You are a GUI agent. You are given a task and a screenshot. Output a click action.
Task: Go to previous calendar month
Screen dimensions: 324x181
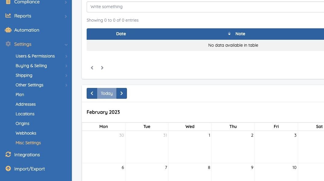point(92,93)
